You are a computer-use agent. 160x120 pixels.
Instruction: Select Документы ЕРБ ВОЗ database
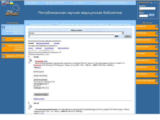13,56
